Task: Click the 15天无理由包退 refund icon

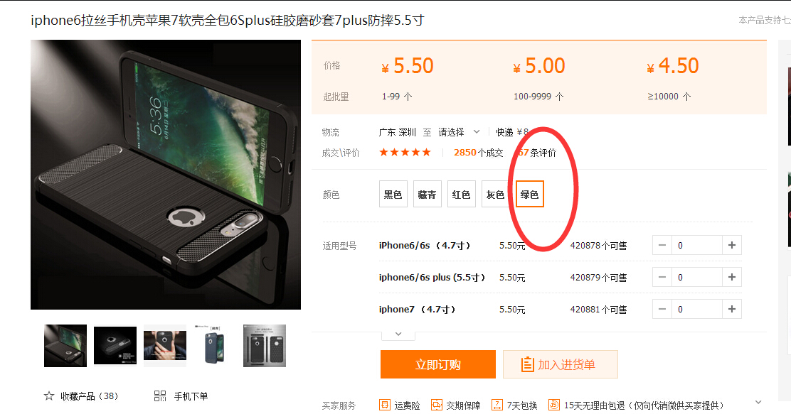Action: 554,405
